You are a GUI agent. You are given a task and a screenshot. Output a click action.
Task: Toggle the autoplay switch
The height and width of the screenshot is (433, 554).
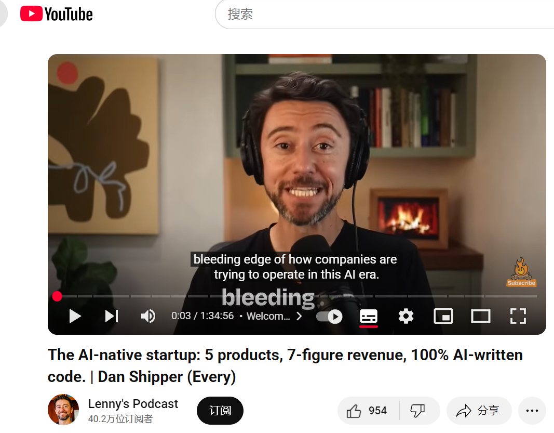pyautogui.click(x=329, y=316)
